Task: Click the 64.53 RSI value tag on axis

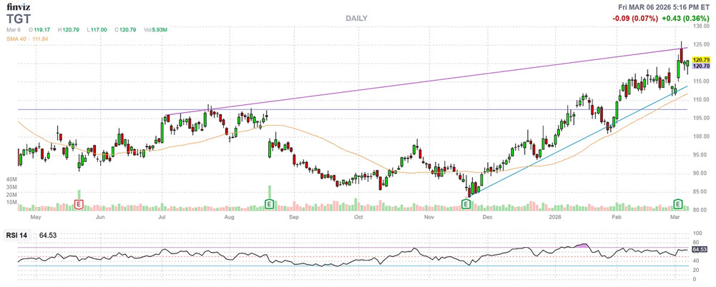Action: (699, 250)
